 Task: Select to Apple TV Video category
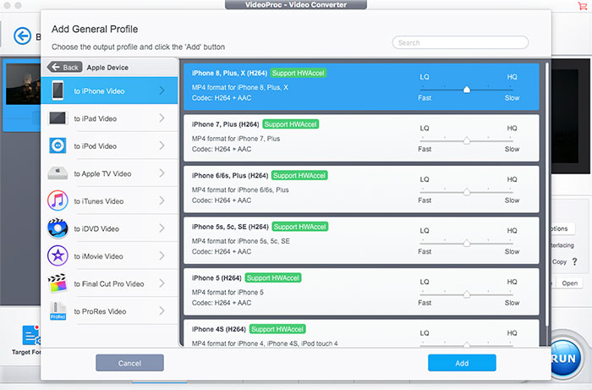click(x=109, y=173)
